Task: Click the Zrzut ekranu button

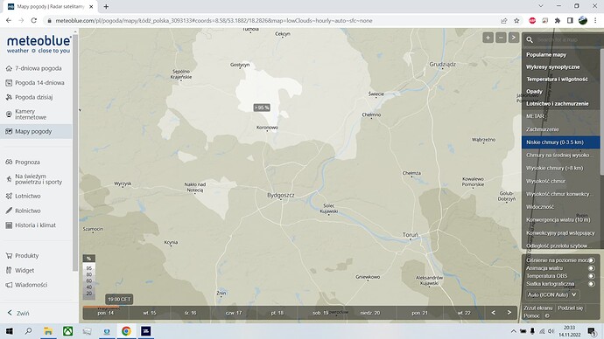Action: tap(537, 308)
